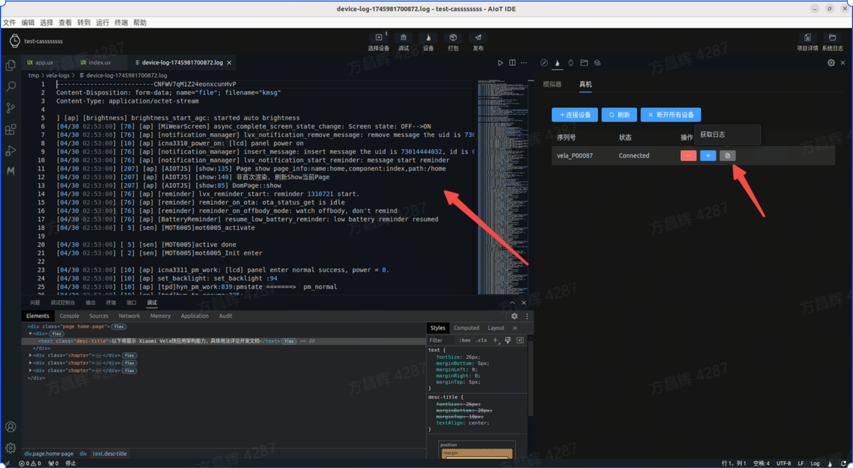Open the 终端 menu in menu bar
This screenshot has width=853, height=468.
coord(121,22)
